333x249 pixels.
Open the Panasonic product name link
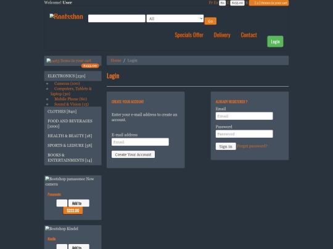(54, 194)
